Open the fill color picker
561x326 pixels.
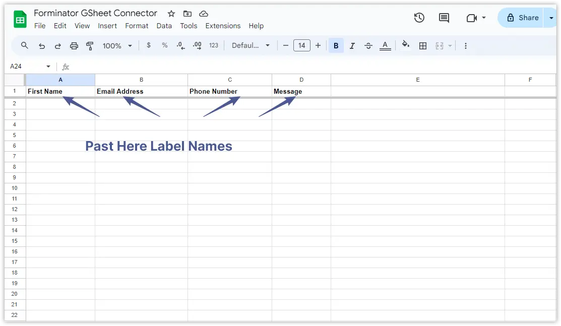tap(406, 46)
